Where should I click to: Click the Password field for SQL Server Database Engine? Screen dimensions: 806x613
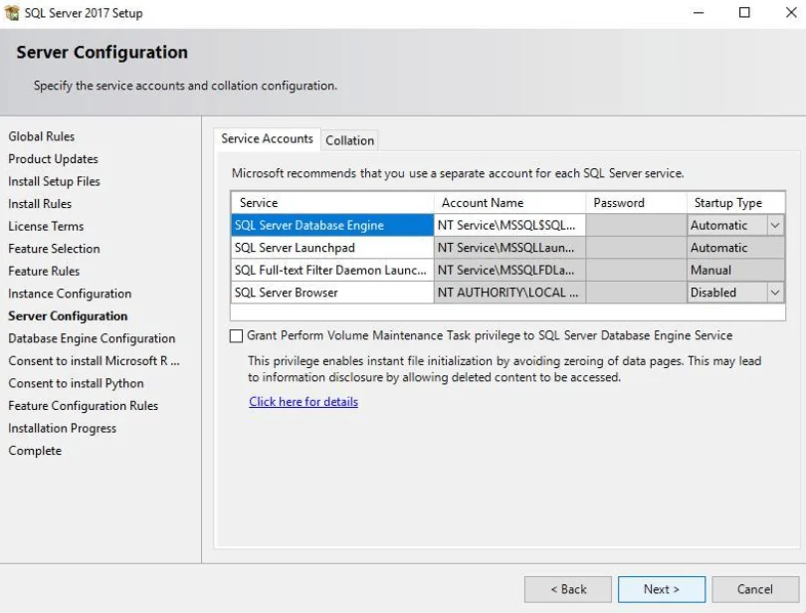[636, 226]
